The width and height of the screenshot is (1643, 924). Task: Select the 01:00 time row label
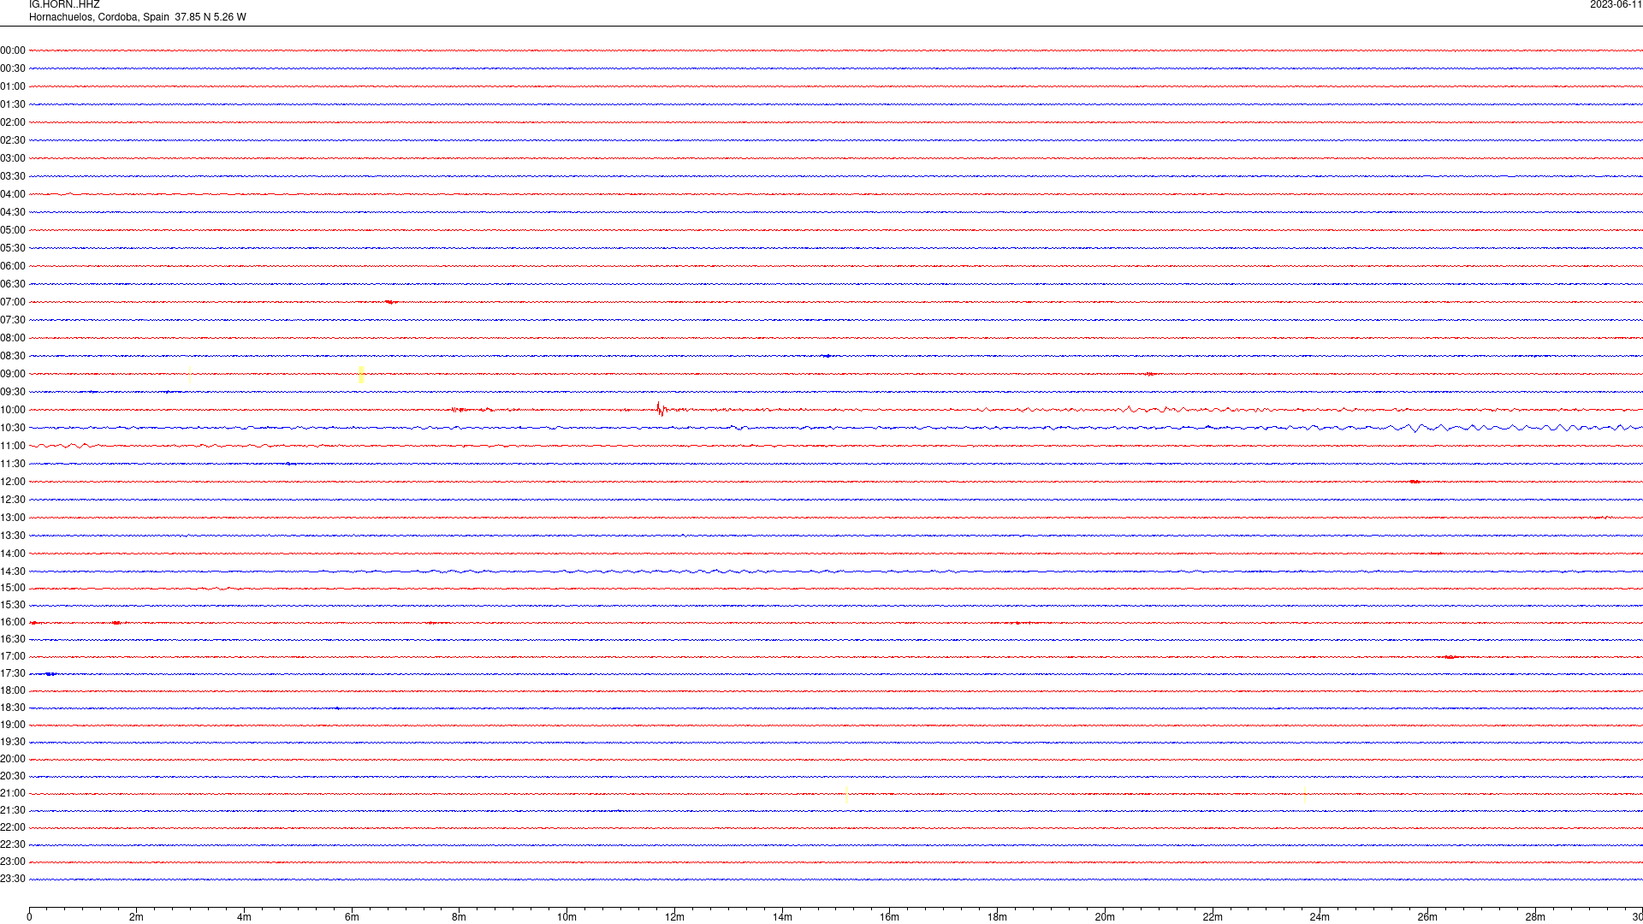(13, 86)
